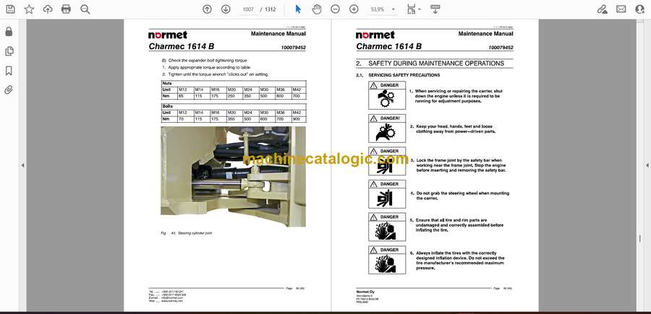
Task: Zoom in with the plus icon
Action: pyautogui.click(x=354, y=9)
